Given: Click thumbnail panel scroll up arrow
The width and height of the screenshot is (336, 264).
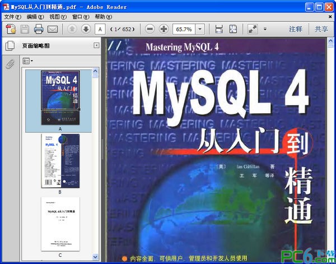Looking at the screenshot, I should coord(95,71).
